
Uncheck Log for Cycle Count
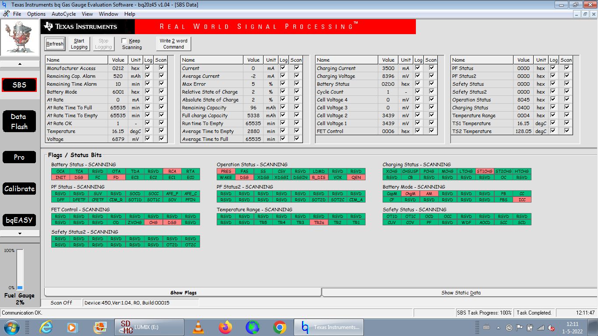pyautogui.click(x=418, y=91)
